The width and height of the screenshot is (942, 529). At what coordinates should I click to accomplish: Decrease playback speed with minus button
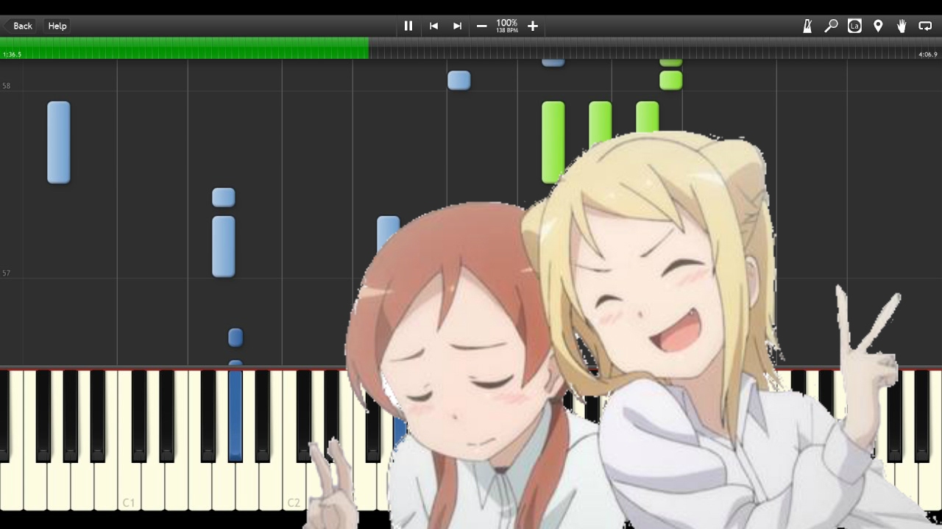(481, 26)
